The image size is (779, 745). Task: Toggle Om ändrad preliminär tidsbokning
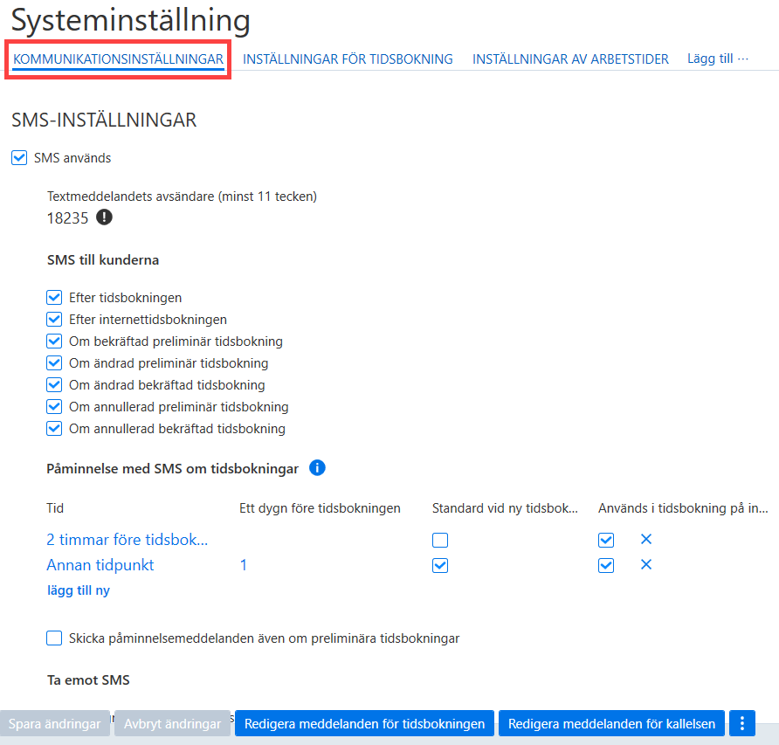(x=54, y=363)
